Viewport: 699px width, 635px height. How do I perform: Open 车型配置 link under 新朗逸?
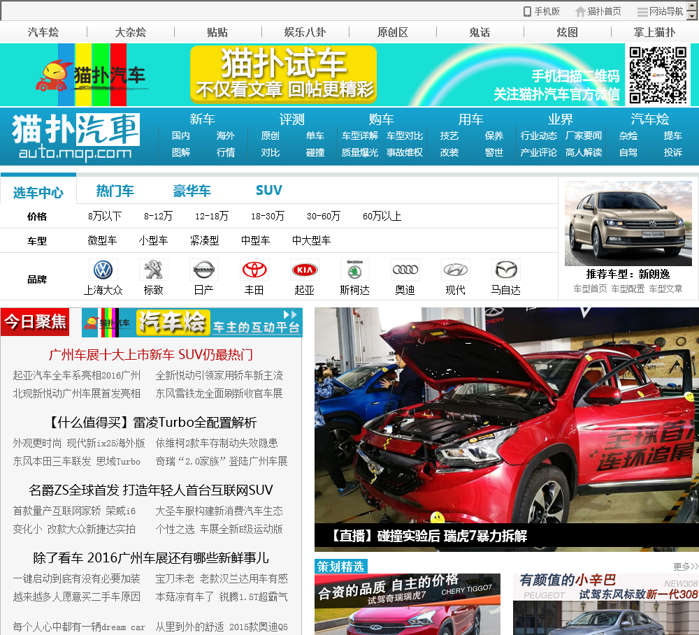[628, 289]
